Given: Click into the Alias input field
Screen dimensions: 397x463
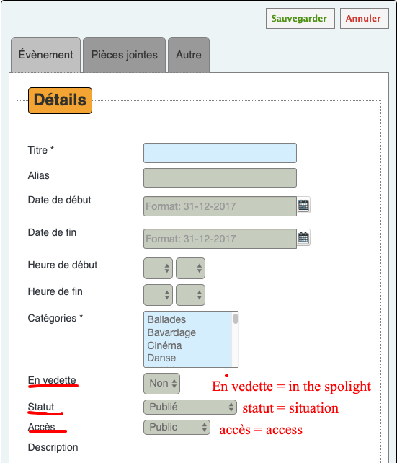Looking at the screenshot, I should 220,177.
